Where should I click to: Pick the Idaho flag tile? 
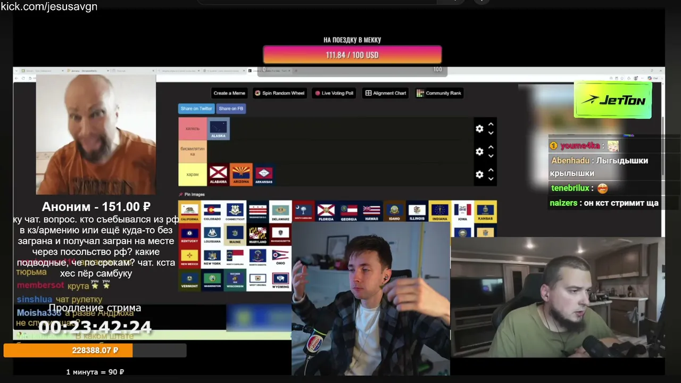pyautogui.click(x=394, y=212)
